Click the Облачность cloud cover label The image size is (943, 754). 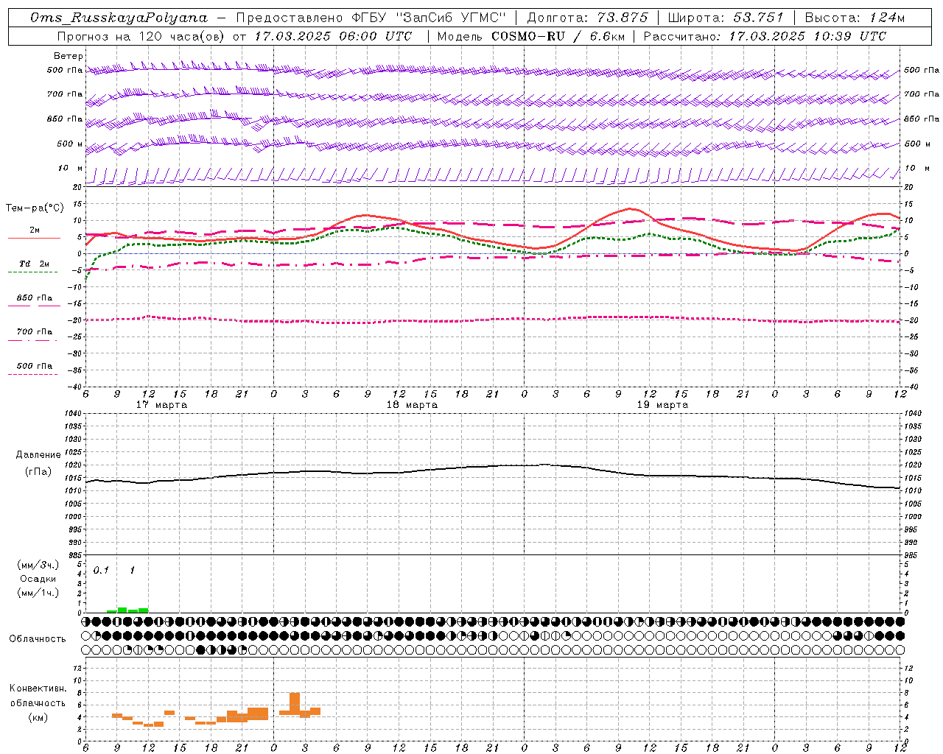(38, 638)
